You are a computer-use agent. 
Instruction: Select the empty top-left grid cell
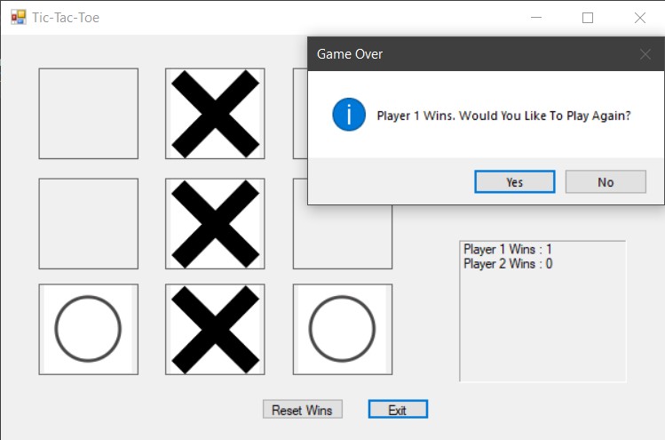click(x=88, y=114)
